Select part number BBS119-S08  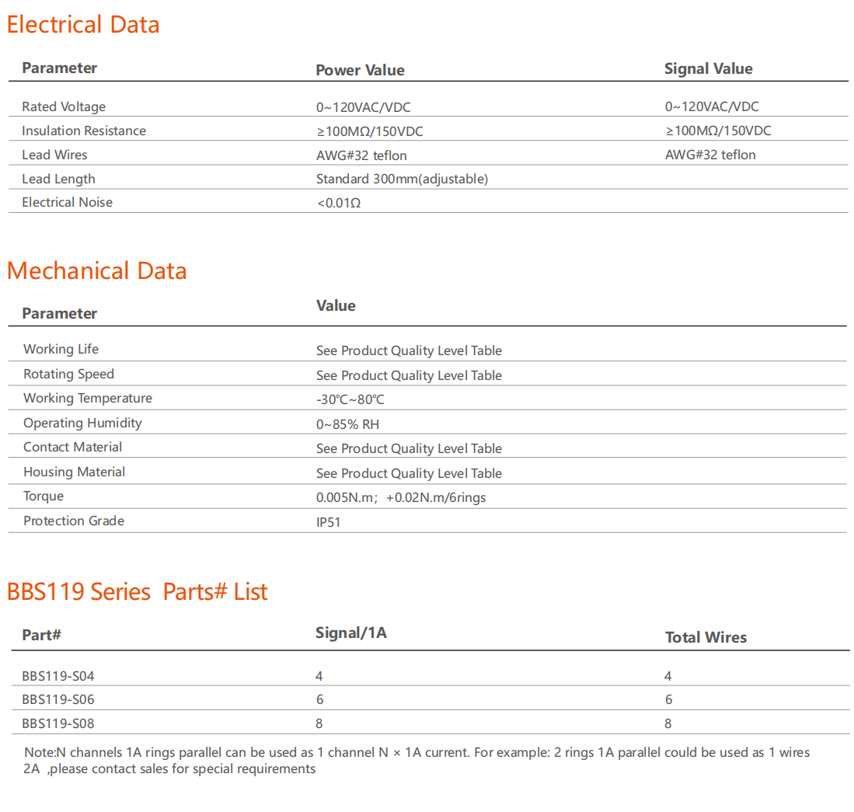[x=58, y=723]
